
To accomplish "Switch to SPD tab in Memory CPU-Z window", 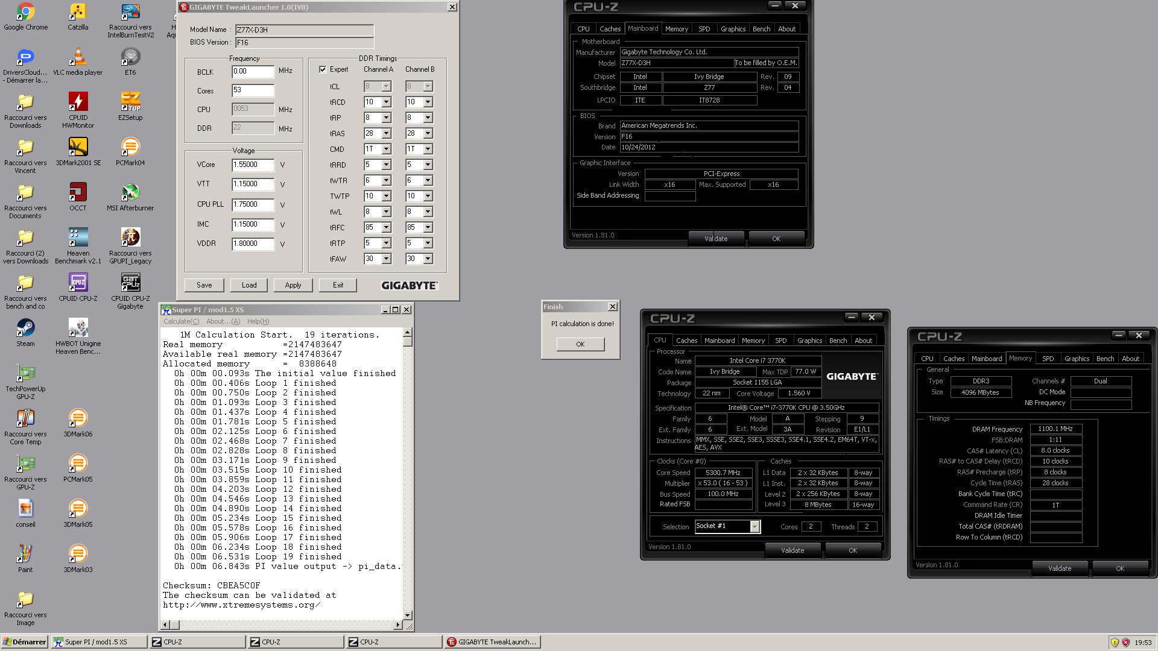I will [1048, 359].
